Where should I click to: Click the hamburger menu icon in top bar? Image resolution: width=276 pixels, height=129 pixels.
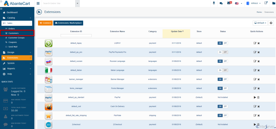(x=38, y=3)
